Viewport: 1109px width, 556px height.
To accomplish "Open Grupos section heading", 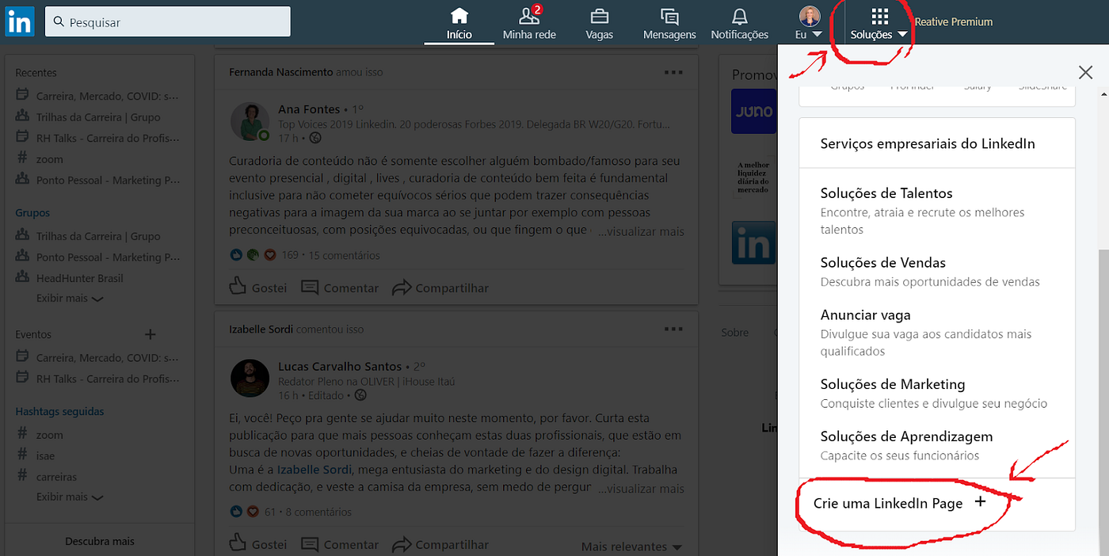I will (32, 212).
